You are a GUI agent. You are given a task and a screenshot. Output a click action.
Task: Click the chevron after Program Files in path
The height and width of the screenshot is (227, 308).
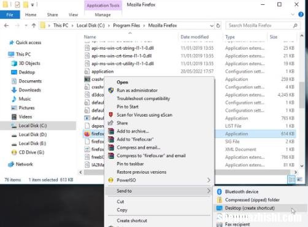point(144,26)
